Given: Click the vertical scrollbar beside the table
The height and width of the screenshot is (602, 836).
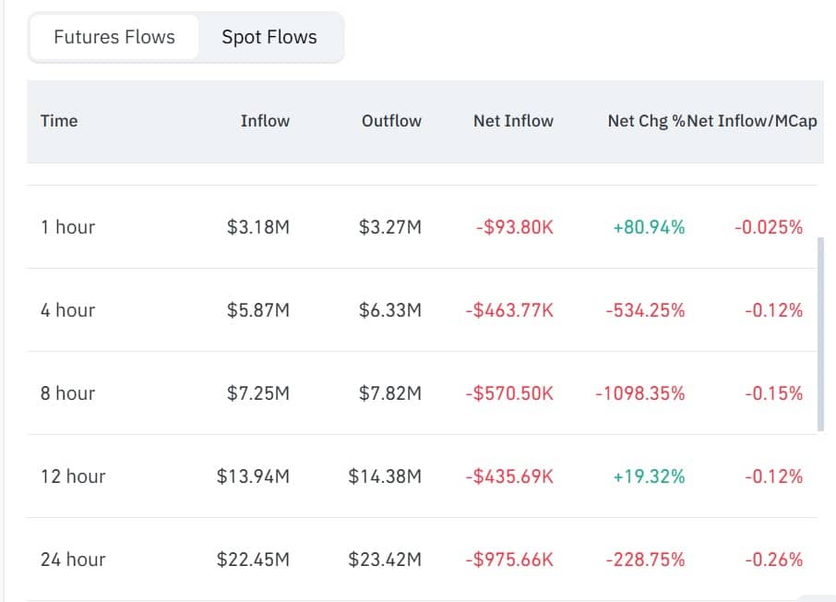Looking at the screenshot, I should (x=820, y=333).
